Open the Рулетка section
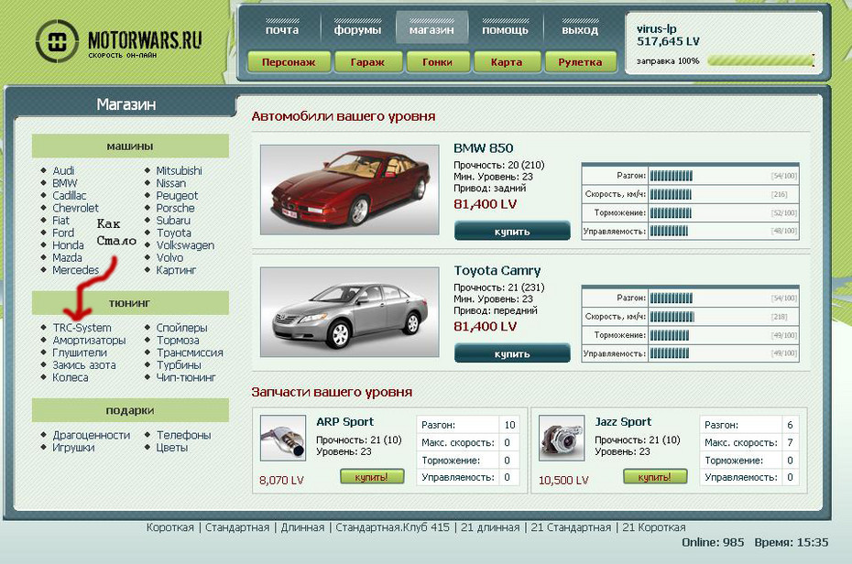The width and height of the screenshot is (852, 564). (580, 62)
